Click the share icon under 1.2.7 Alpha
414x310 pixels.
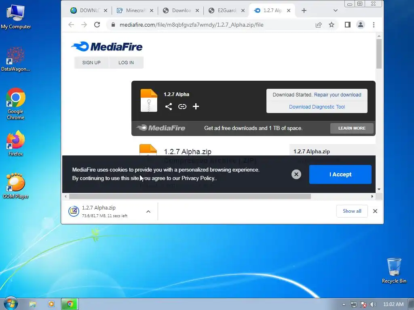pos(169,107)
